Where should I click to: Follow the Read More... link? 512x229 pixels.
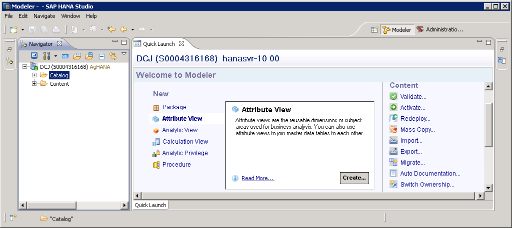[x=257, y=179]
